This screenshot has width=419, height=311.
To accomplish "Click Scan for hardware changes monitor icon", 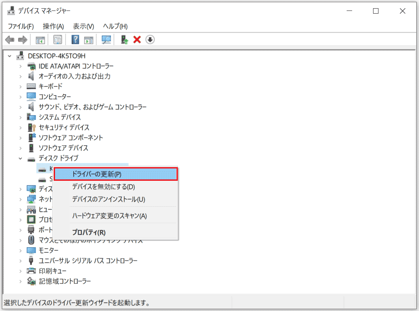I will 106,40.
